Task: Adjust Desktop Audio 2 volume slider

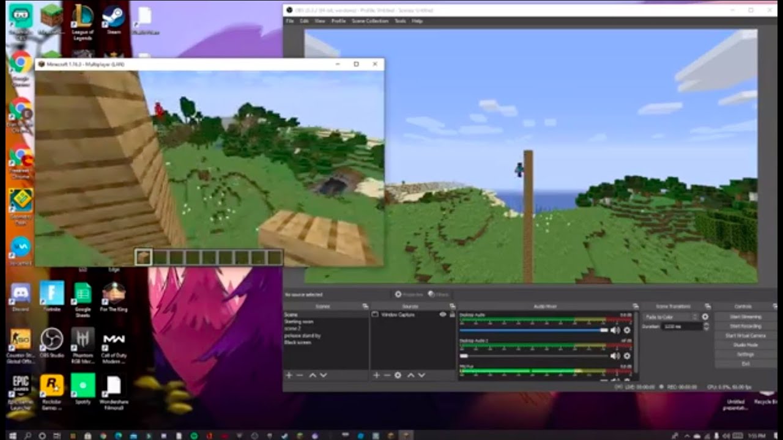Action: click(x=534, y=356)
